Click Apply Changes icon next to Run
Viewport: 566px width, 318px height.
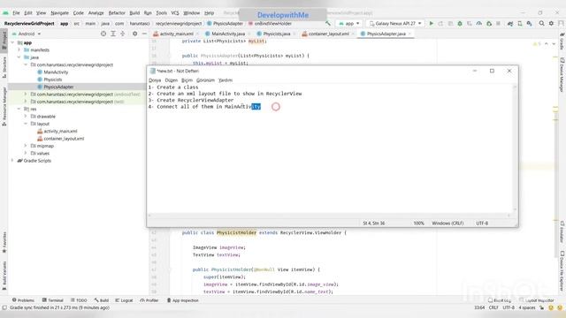click(x=440, y=24)
